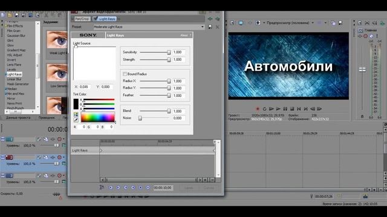The width and height of the screenshot is (387, 217).
Task: Click the rainbow tint color picker
Action: 98,117
